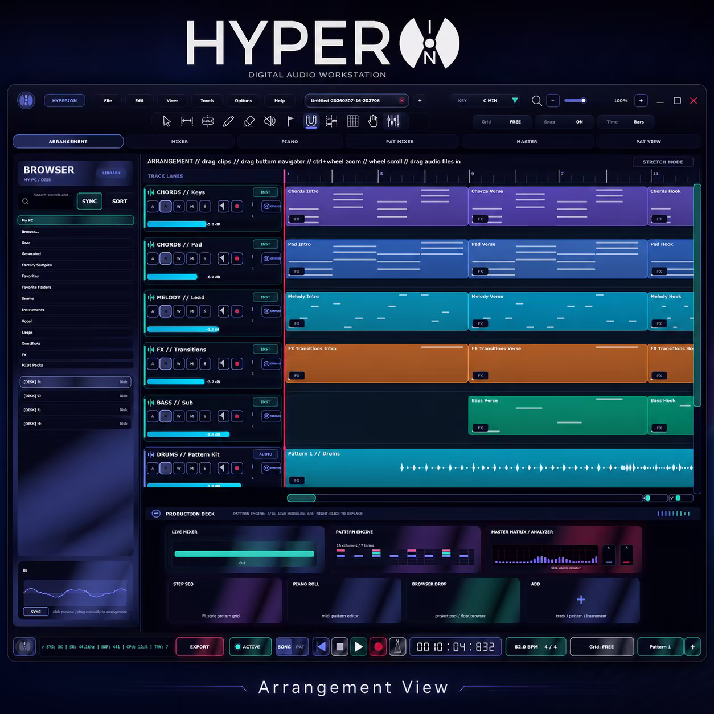Open the 82.0 BPM 4/4 tempo box
Viewport: 714px width, 714px height.
pos(536,647)
